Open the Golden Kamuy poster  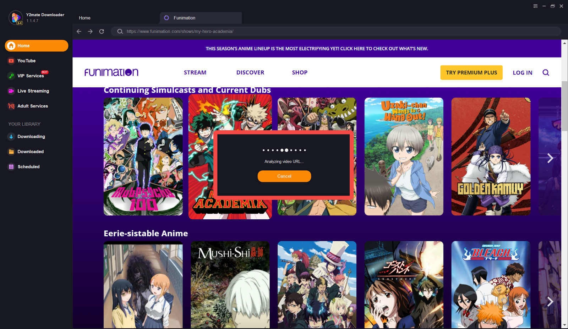click(x=491, y=157)
